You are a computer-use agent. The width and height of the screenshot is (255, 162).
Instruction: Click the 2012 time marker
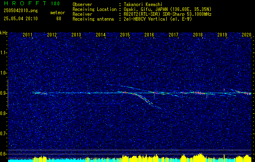coord(52,34)
